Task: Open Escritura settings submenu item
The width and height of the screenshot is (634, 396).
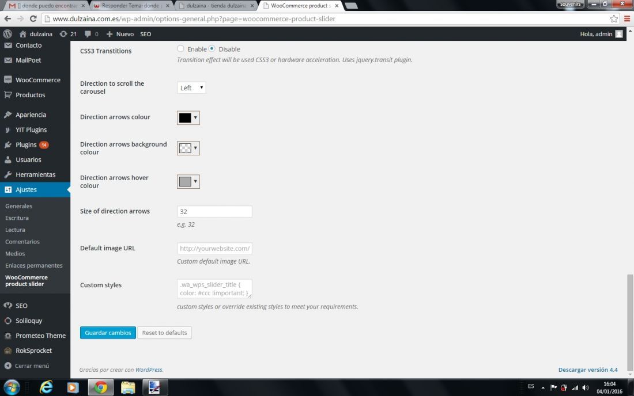Action: point(17,218)
